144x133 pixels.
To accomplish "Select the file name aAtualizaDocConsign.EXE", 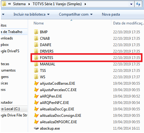I will [x=60, y=116].
